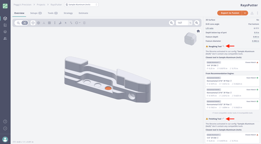Click the zoom out magnifier button
Viewport: 261px width, 144px height.
click(171, 23)
